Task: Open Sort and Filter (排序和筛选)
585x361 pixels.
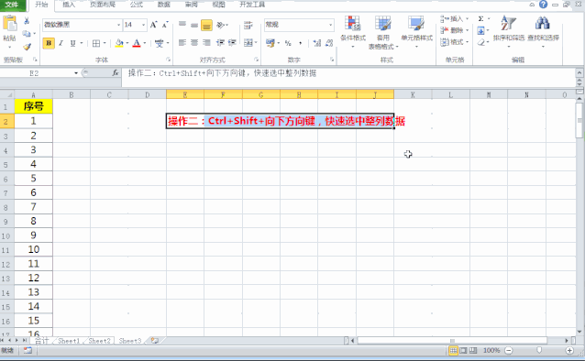Action: pos(509,31)
